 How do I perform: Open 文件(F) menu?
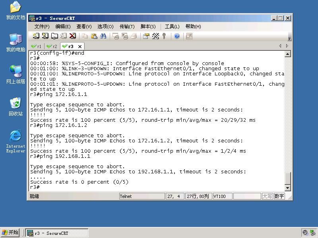(42, 27)
